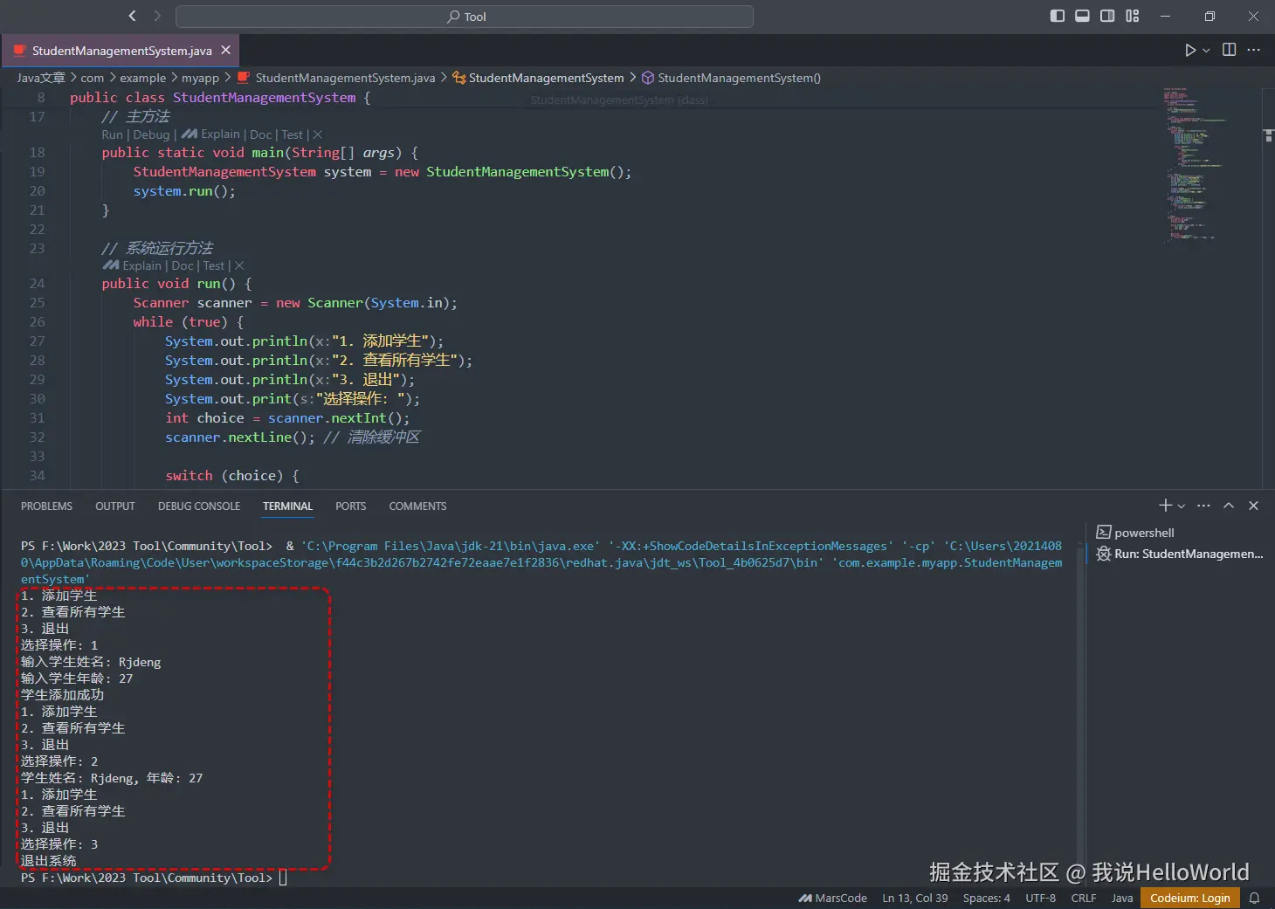Click the Debug CodeLens above main
This screenshot has height=909, width=1275.
151,134
